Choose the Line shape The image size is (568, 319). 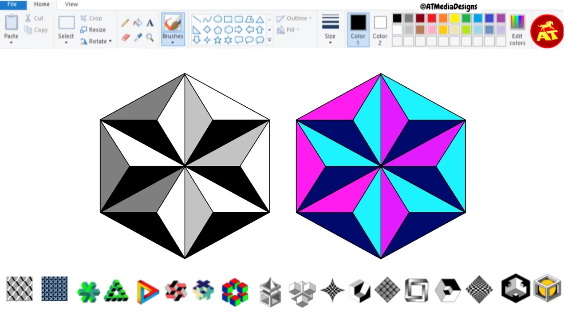197,19
